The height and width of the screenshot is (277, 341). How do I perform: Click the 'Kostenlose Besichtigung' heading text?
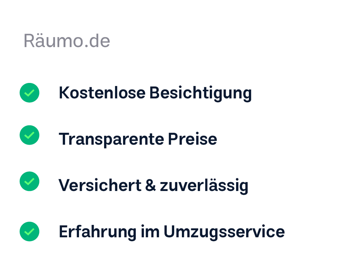click(x=155, y=93)
